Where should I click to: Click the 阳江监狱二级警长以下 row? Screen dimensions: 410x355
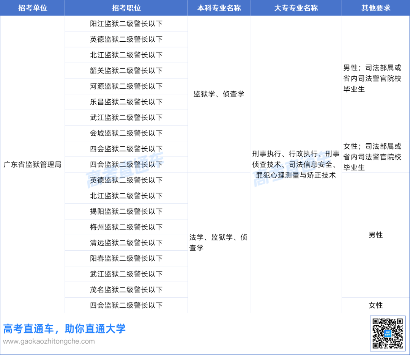[x=126, y=24]
